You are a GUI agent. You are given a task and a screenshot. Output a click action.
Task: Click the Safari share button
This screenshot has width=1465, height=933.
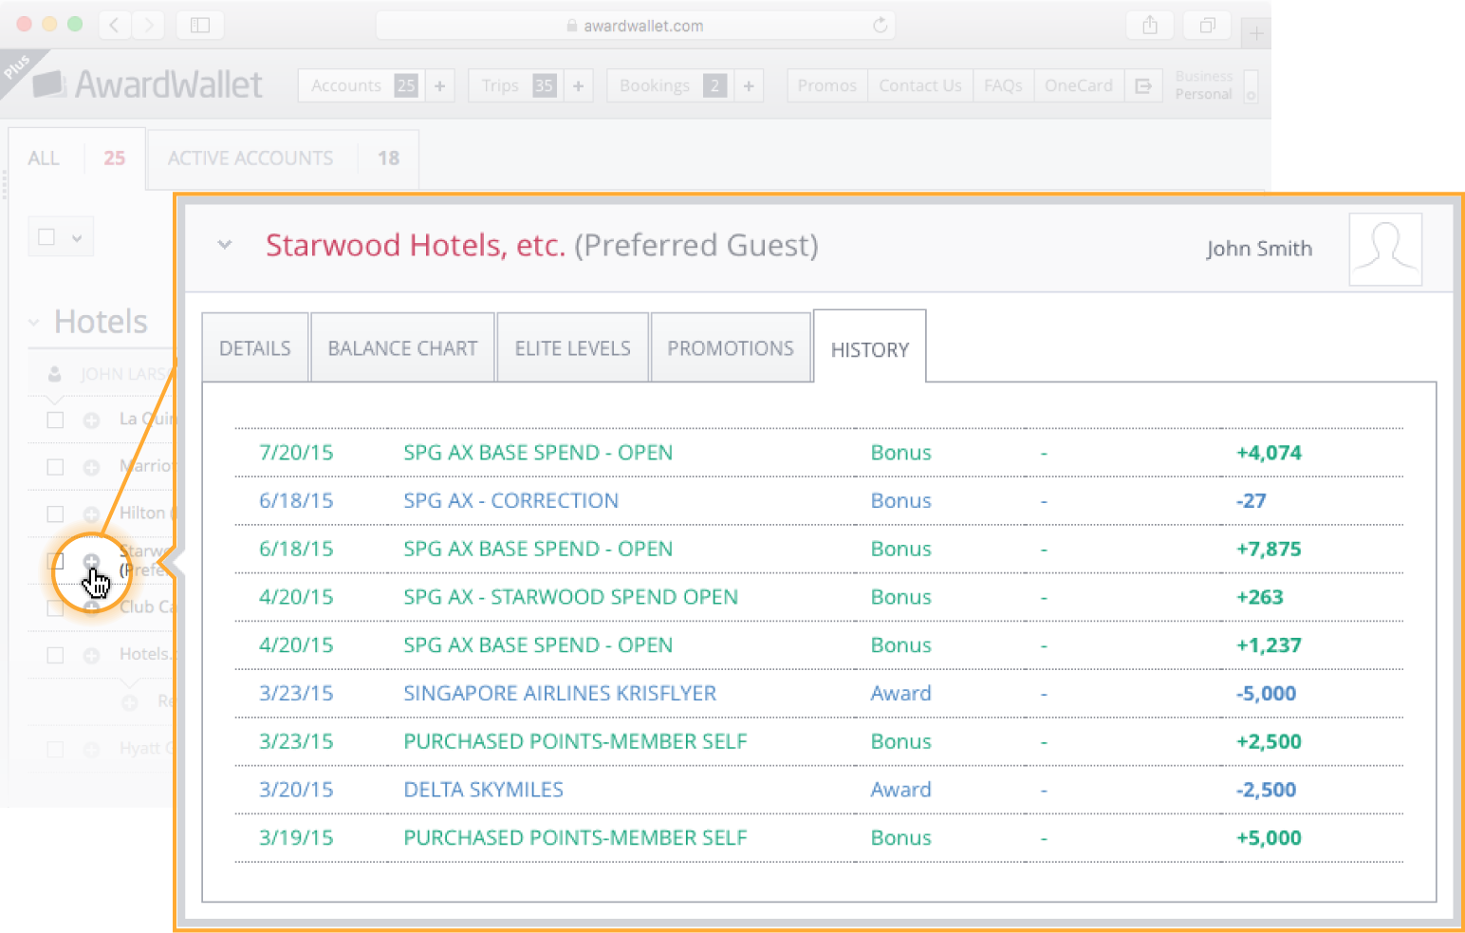tap(1150, 25)
